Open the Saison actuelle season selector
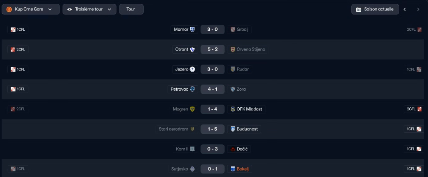The height and width of the screenshot is (177, 428). click(x=375, y=9)
